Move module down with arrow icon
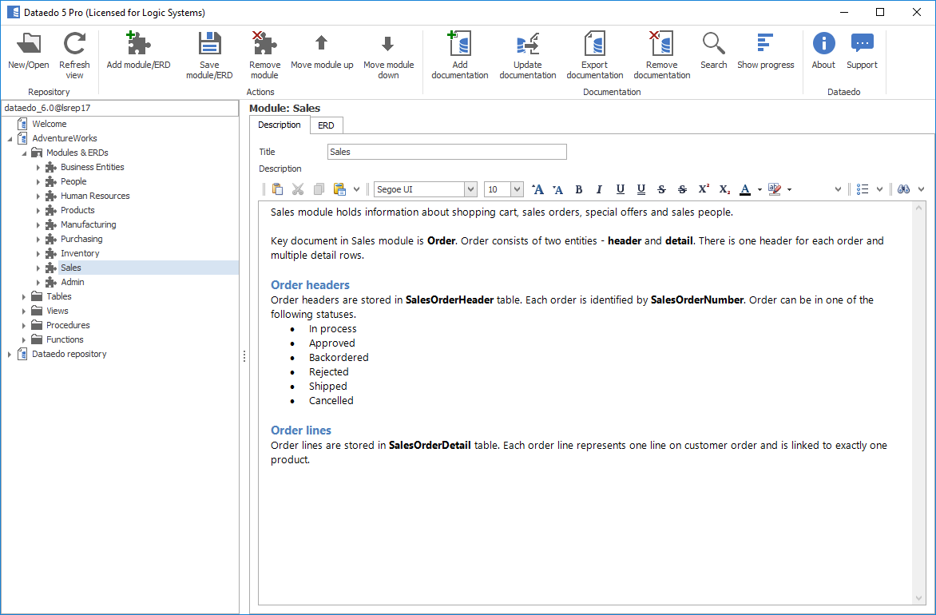Screen dimensions: 936x615 [388, 45]
